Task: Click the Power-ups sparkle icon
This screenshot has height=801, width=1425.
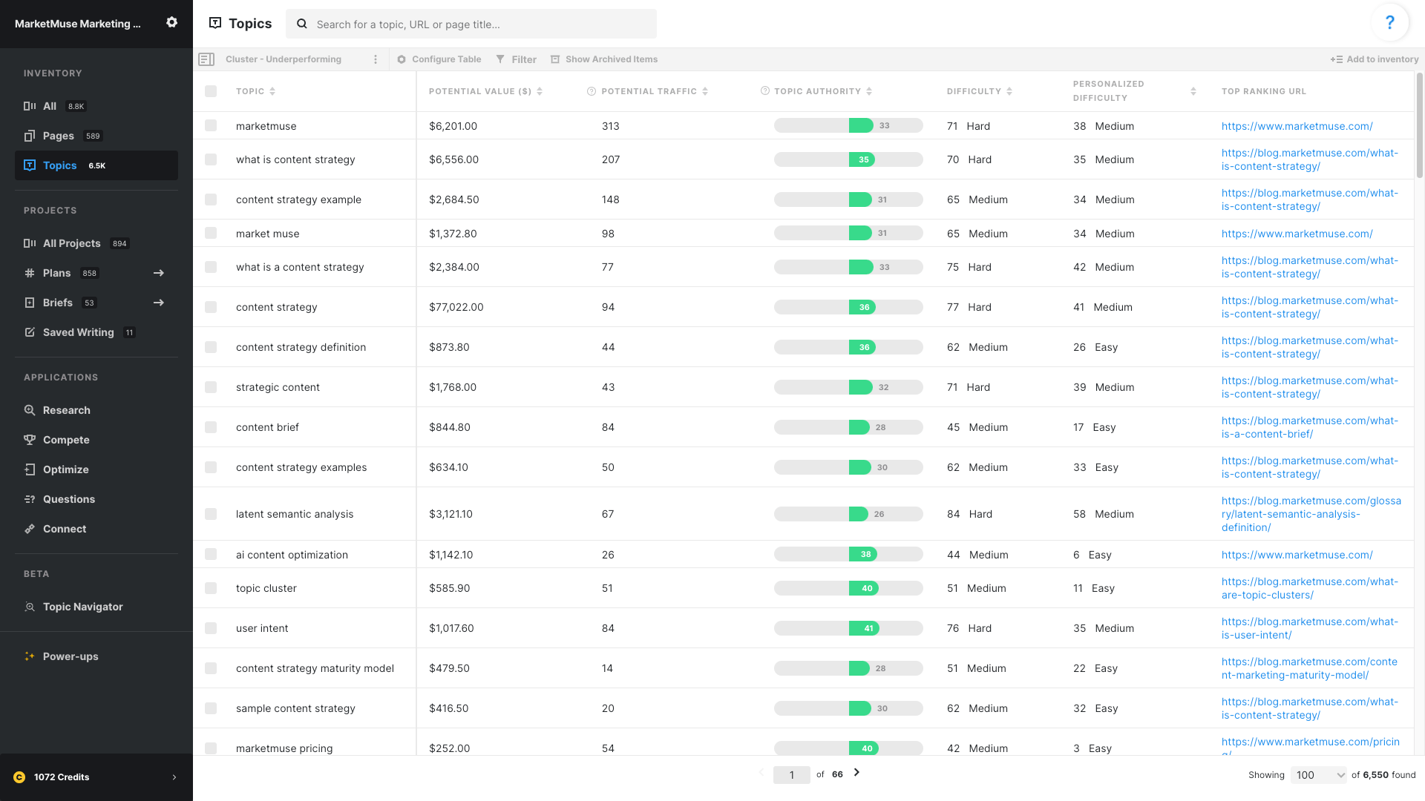Action: pos(30,656)
